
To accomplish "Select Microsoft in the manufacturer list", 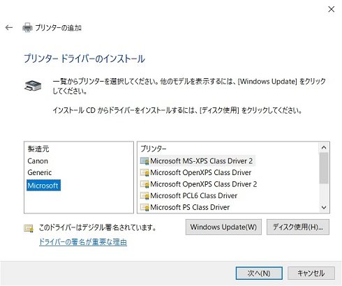I will click(x=43, y=186).
